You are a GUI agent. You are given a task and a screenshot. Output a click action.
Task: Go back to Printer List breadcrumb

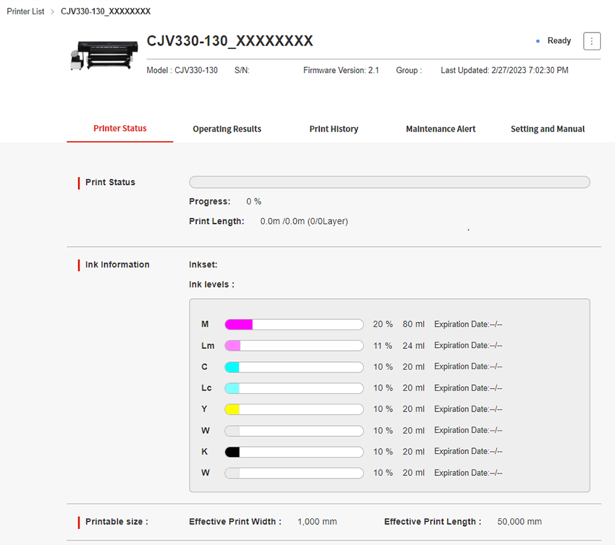pos(25,12)
